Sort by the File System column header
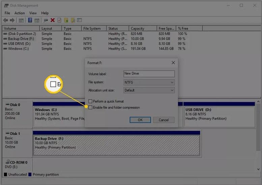This screenshot has width=262, height=185. click(x=94, y=28)
